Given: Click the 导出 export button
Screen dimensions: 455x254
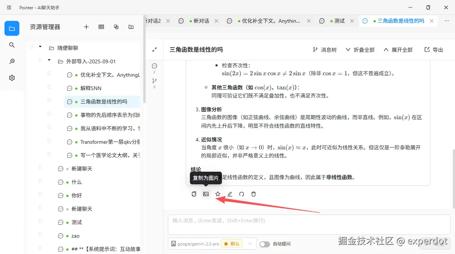Looking at the screenshot, I should click(434, 50).
